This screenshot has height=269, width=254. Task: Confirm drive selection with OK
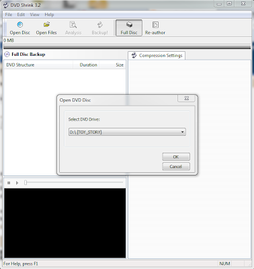point(176,157)
